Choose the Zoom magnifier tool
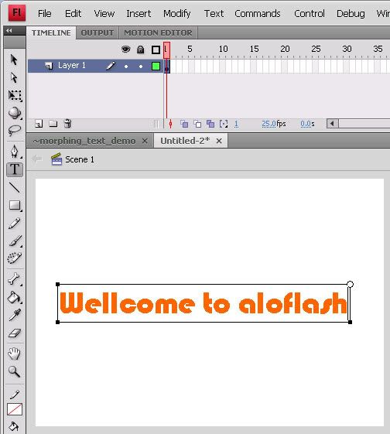Image resolution: width=390 pixels, height=434 pixels. click(14, 371)
